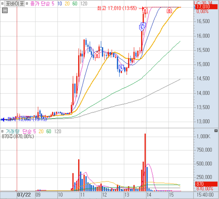Select the 15:40:00 time label
Screen dimensions: 219x199
(x=206, y=195)
